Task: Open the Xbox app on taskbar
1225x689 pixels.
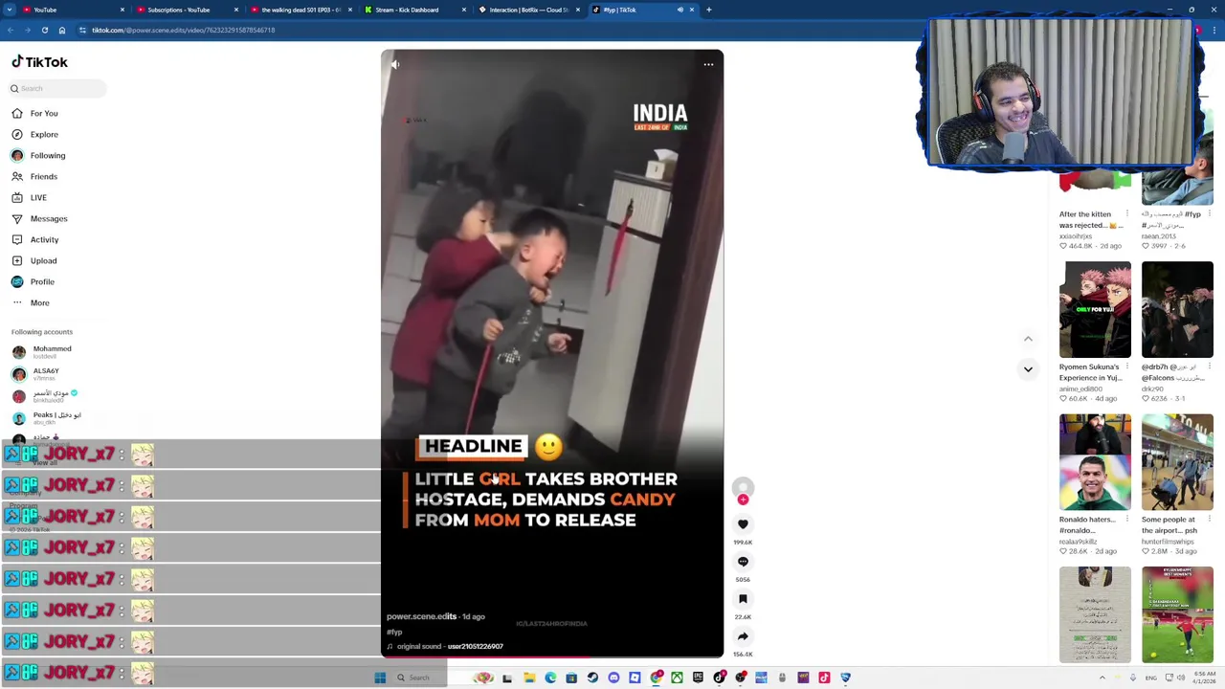Action: (677, 678)
